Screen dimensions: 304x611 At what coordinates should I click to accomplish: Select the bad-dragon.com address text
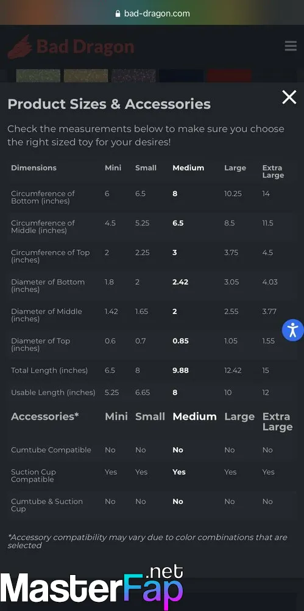pyautogui.click(x=157, y=13)
